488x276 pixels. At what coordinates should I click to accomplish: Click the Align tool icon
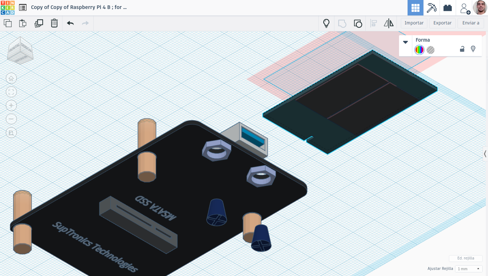click(374, 23)
